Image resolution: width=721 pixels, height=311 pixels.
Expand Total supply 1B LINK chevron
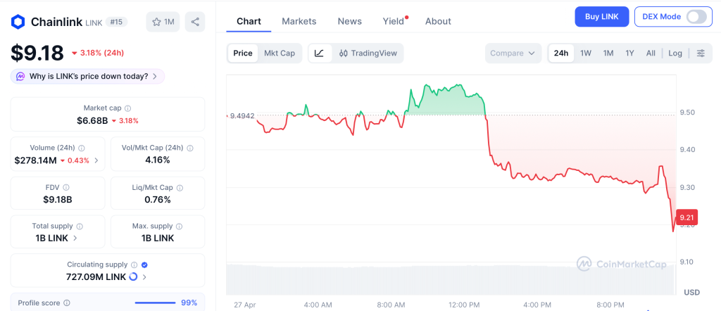tap(75, 239)
